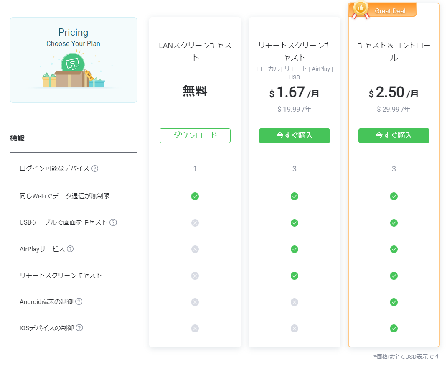Click help icon next to iOSデバイスの制御
The image size is (447, 365).
point(79,328)
